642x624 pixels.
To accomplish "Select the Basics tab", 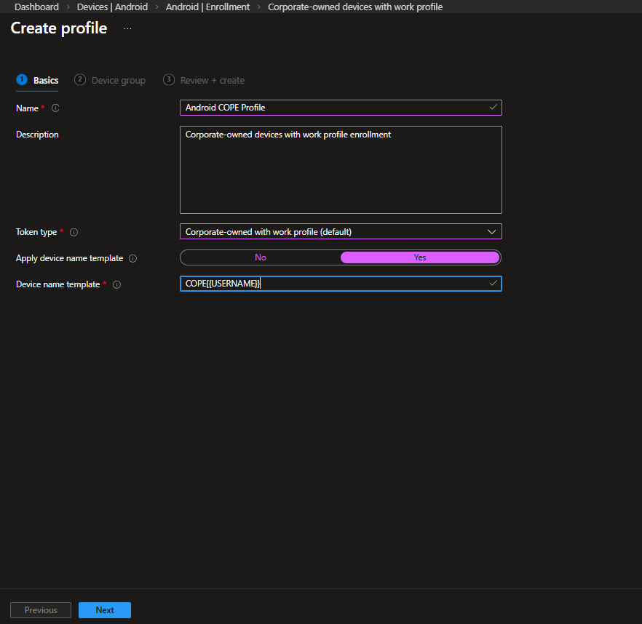I will 46,81.
